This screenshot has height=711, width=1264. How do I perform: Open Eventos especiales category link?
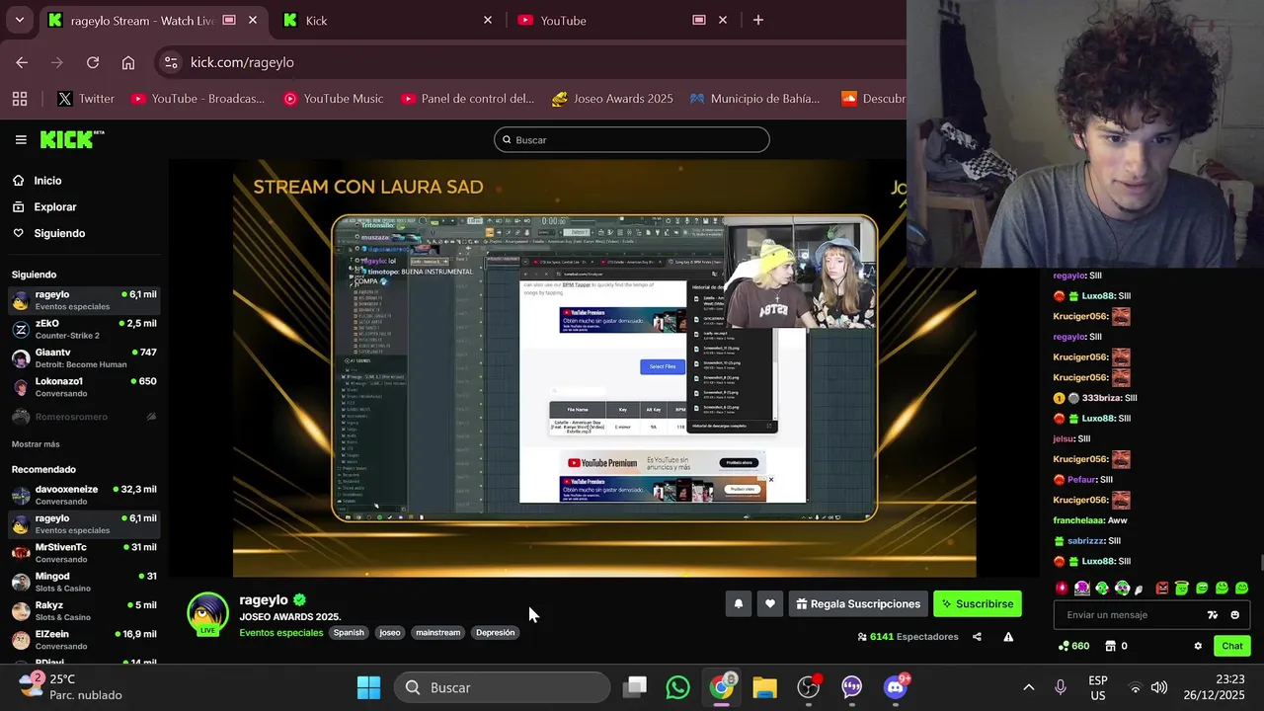[280, 633]
